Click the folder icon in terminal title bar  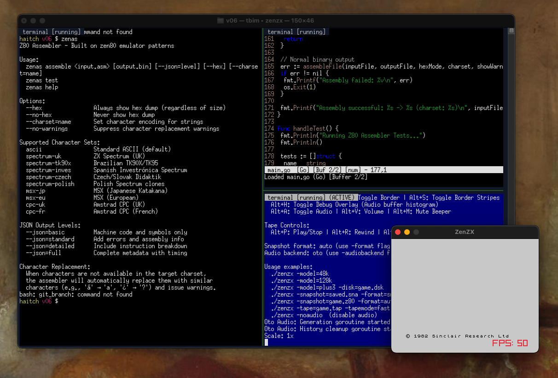pos(220,21)
